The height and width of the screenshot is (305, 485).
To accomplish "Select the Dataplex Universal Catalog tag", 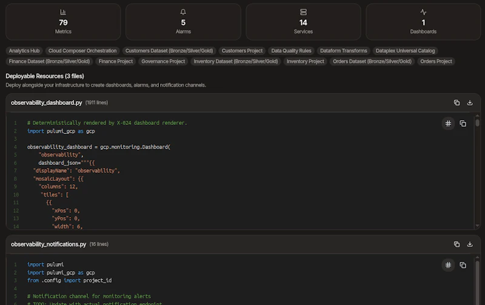I will point(405,51).
